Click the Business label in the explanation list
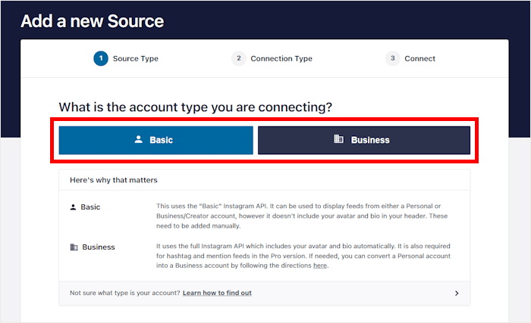 click(99, 247)
